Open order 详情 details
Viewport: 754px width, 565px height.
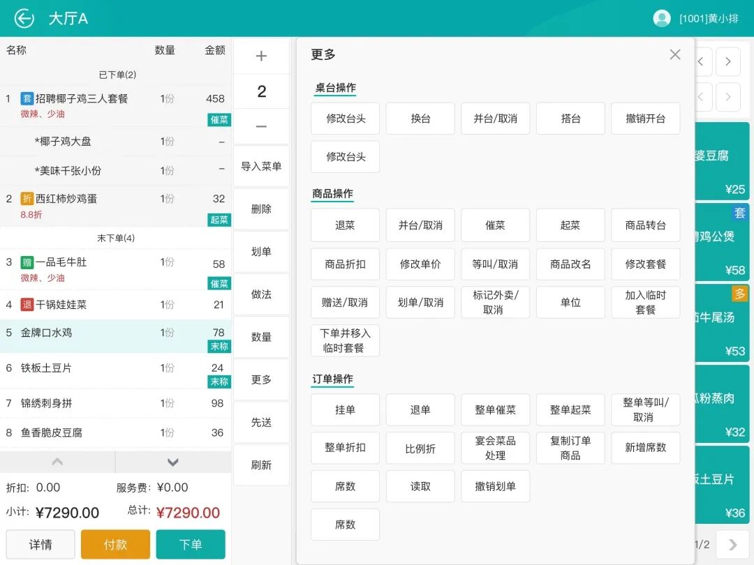(x=40, y=545)
